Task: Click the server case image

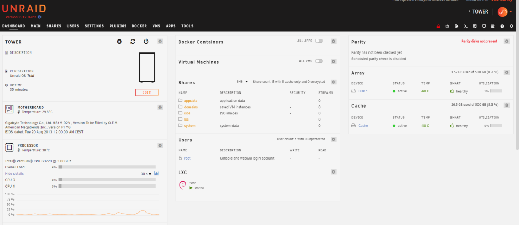Action: (147, 68)
